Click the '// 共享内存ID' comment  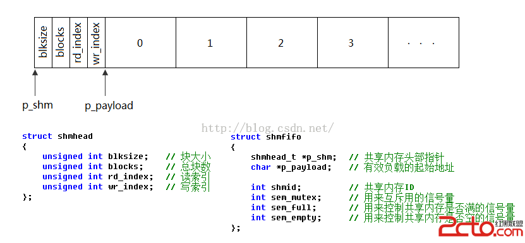[382, 187]
